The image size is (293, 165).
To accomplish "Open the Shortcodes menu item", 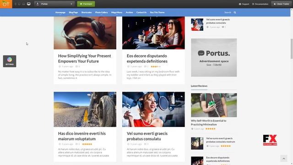I will [87, 12].
